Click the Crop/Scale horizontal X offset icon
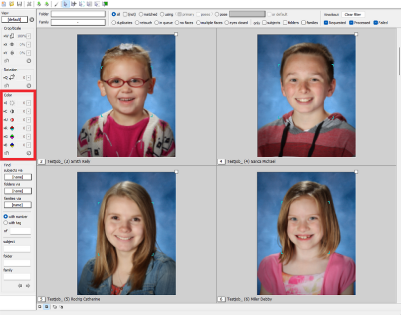The image size is (401, 315). pos(12,44)
